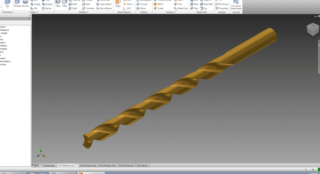The height and width of the screenshot is (174, 320).
Task: Apply the Fillet tool
Action: (64, 4)
